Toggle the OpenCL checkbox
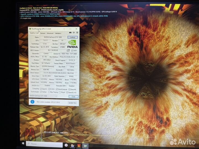 pyautogui.click(x=41, y=89)
